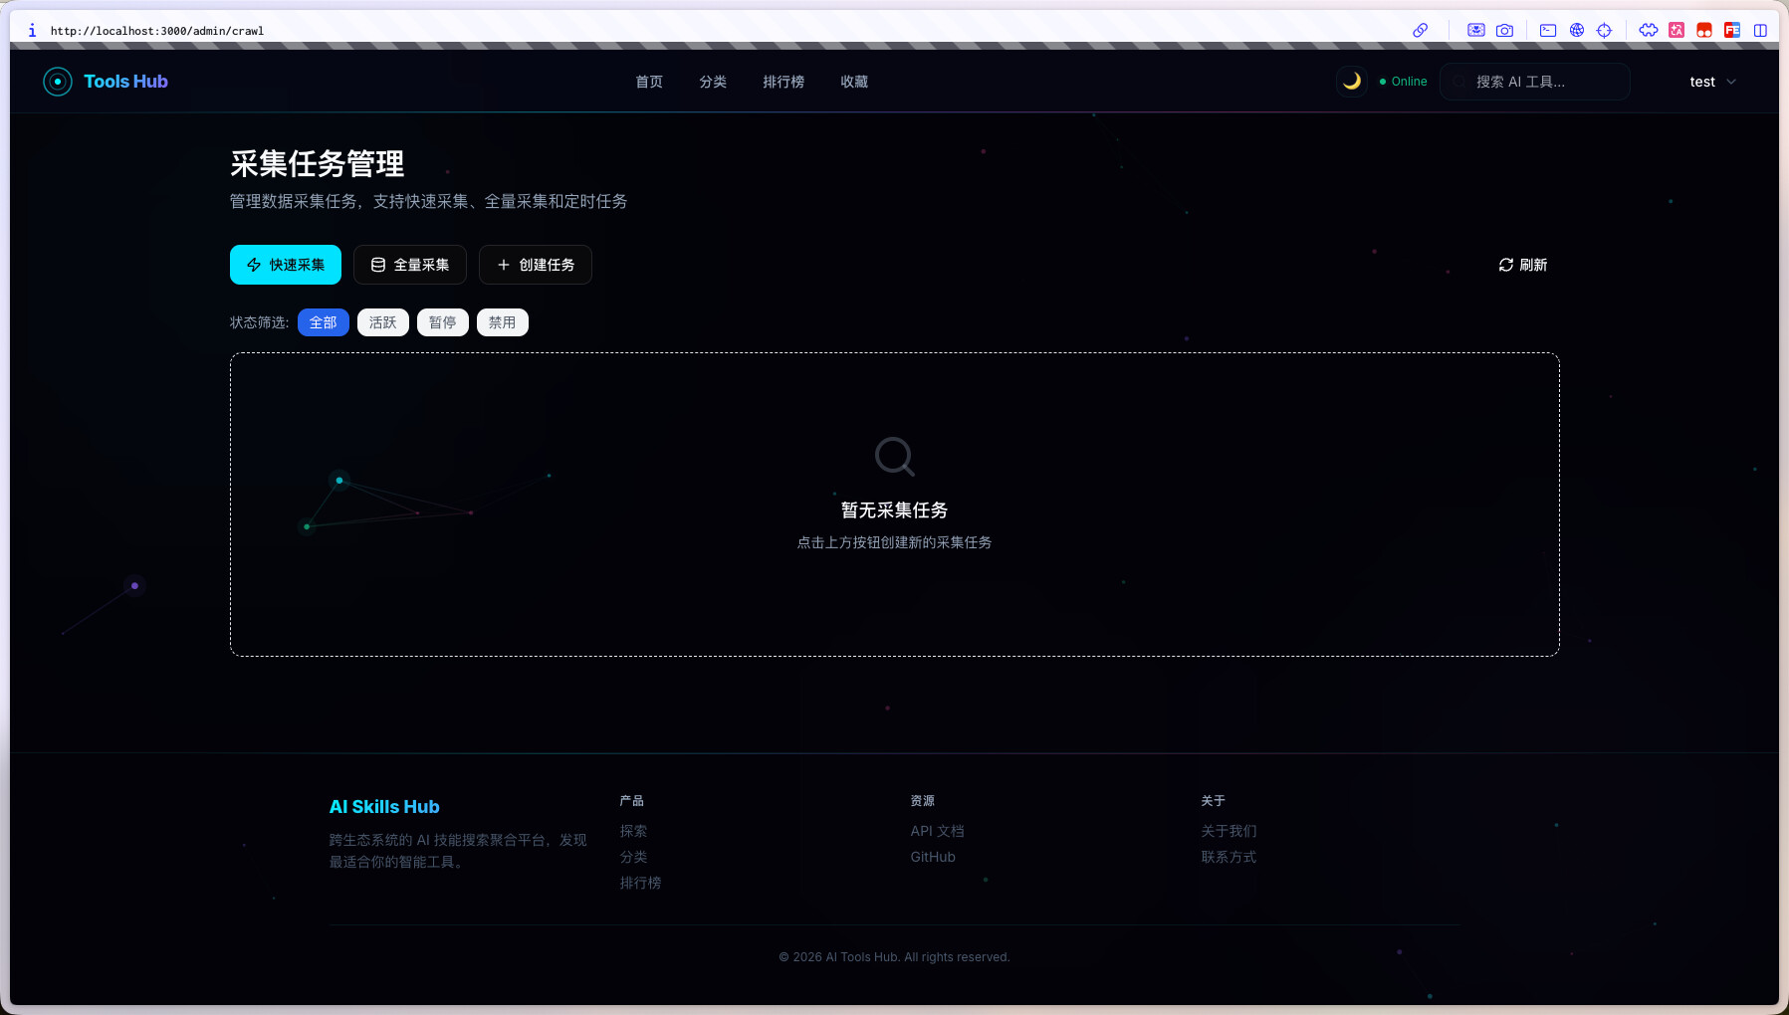Click the camera screenshot icon in browser toolbar
Image resolution: width=1789 pixels, height=1015 pixels.
(x=1504, y=31)
